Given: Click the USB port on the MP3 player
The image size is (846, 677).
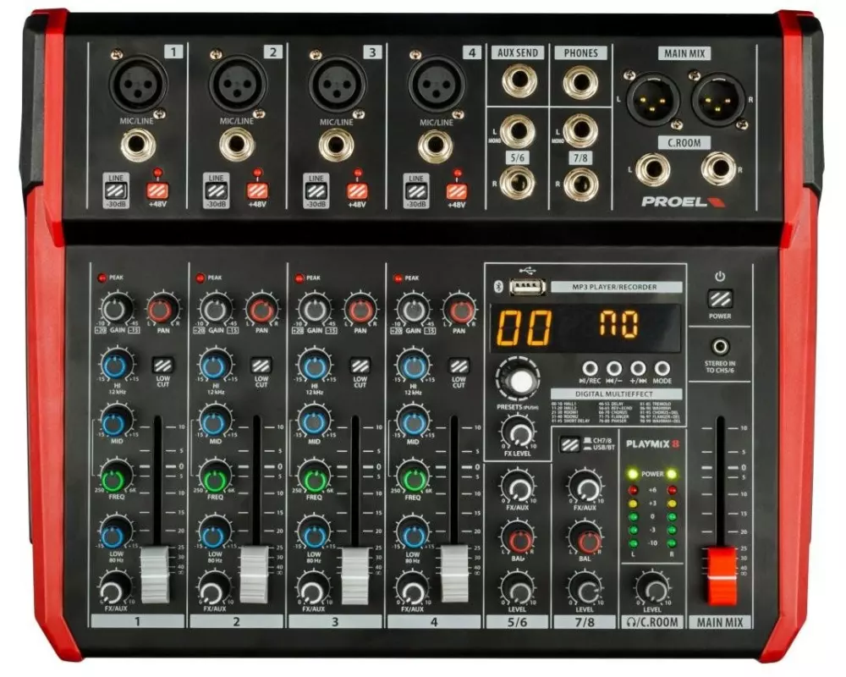Looking at the screenshot, I should pyautogui.click(x=527, y=287).
